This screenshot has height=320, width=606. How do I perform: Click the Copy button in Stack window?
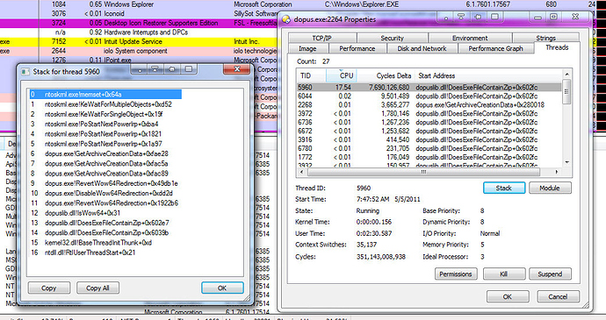(48, 288)
